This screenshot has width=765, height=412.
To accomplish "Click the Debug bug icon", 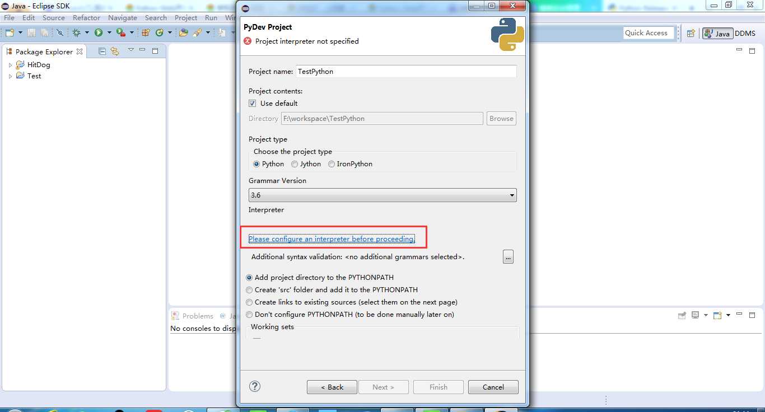I will (x=77, y=32).
